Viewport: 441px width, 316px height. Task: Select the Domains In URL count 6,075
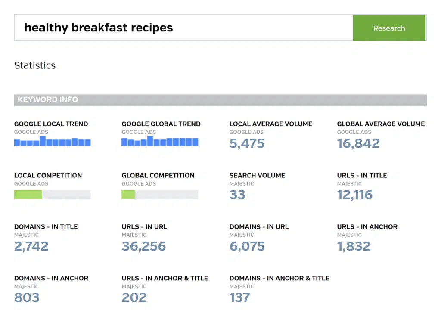coord(247,246)
